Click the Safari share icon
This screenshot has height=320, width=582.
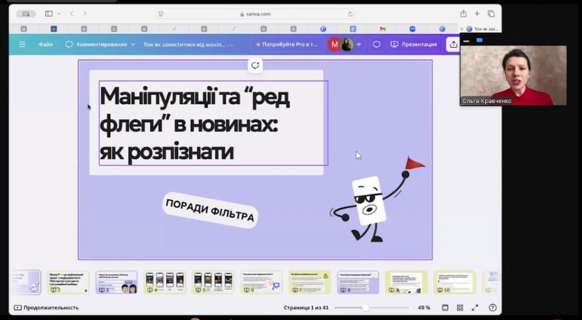463,14
